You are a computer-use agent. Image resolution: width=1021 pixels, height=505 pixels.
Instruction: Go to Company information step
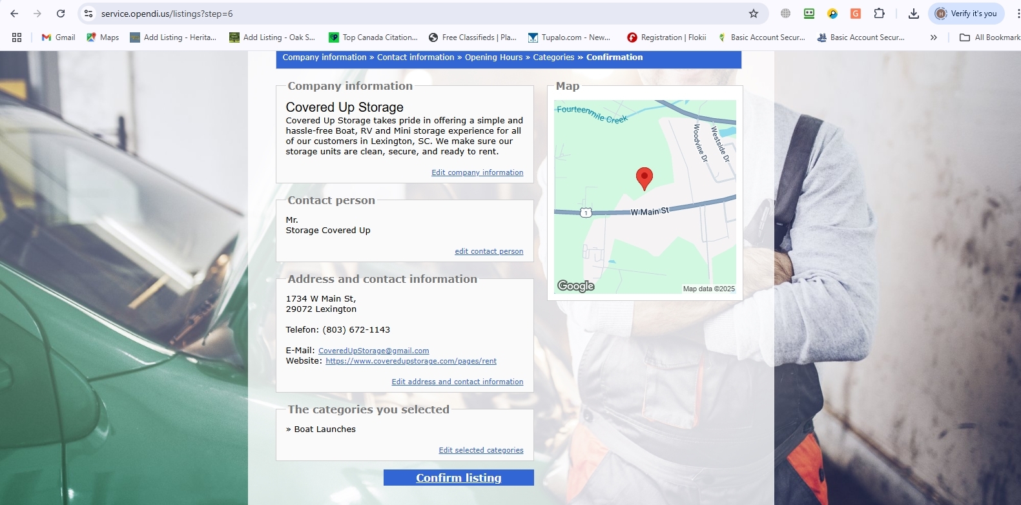pyautogui.click(x=324, y=57)
